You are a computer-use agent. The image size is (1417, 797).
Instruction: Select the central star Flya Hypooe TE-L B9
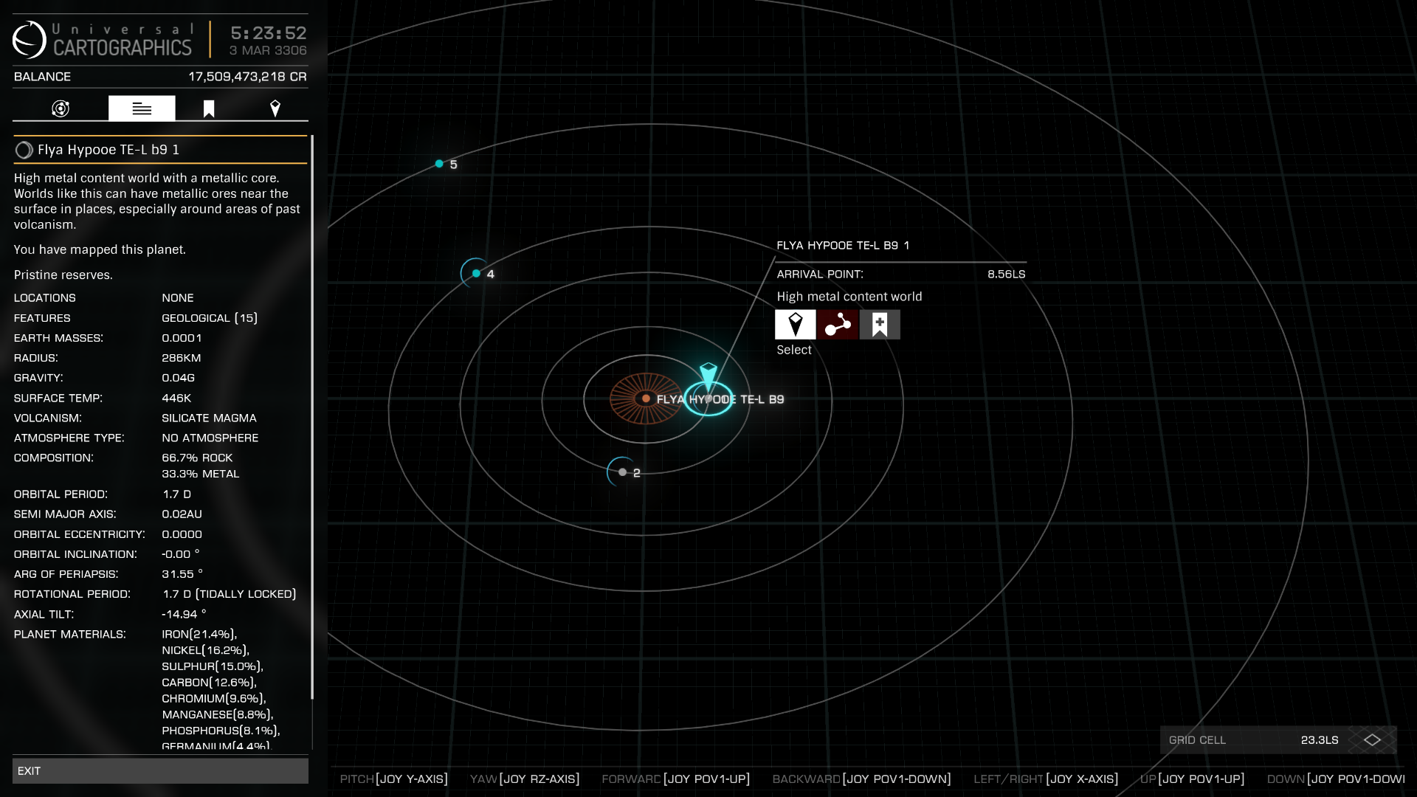click(x=646, y=398)
